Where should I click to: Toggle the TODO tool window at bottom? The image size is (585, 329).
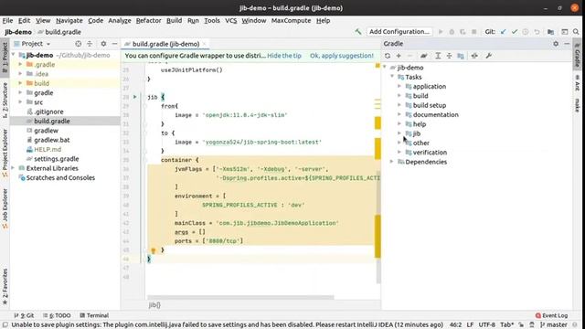click(x=57, y=315)
